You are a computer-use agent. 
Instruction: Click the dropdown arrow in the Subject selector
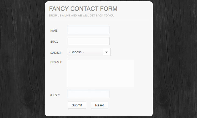point(106,52)
